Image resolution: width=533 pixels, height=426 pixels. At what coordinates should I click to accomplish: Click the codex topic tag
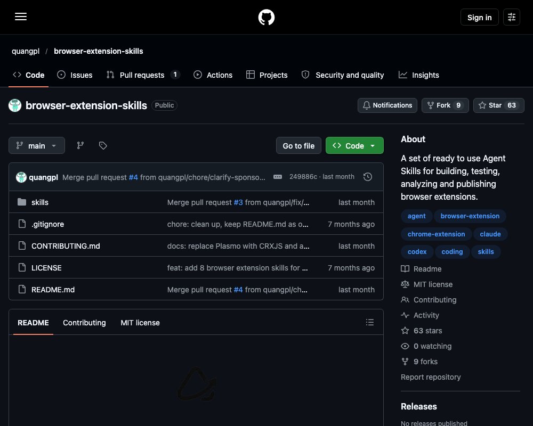[417, 252]
